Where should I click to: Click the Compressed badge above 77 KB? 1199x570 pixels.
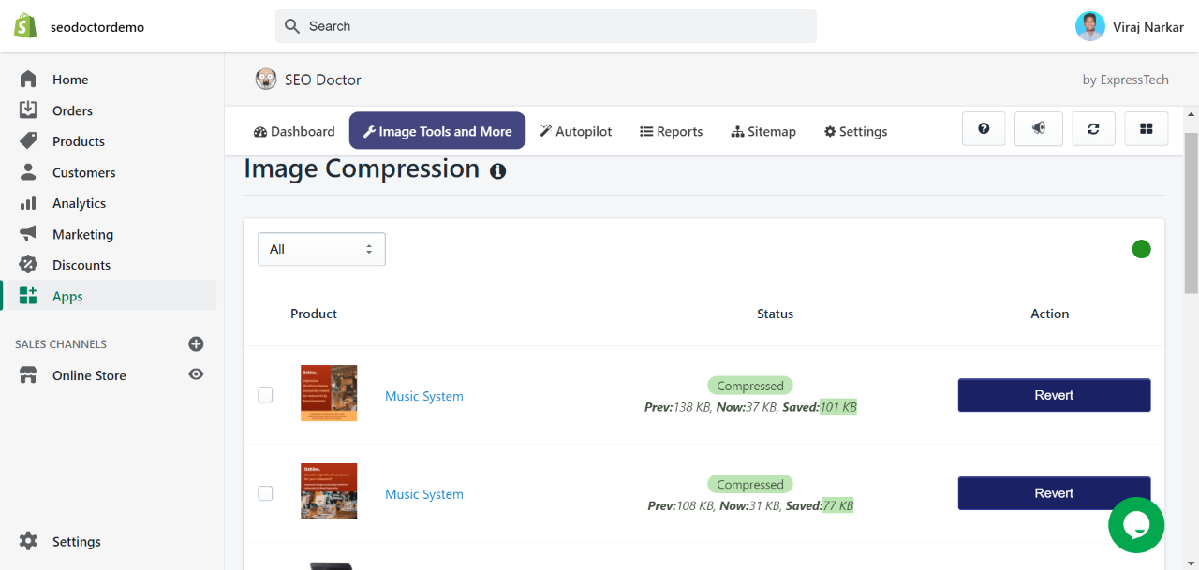[x=750, y=484]
